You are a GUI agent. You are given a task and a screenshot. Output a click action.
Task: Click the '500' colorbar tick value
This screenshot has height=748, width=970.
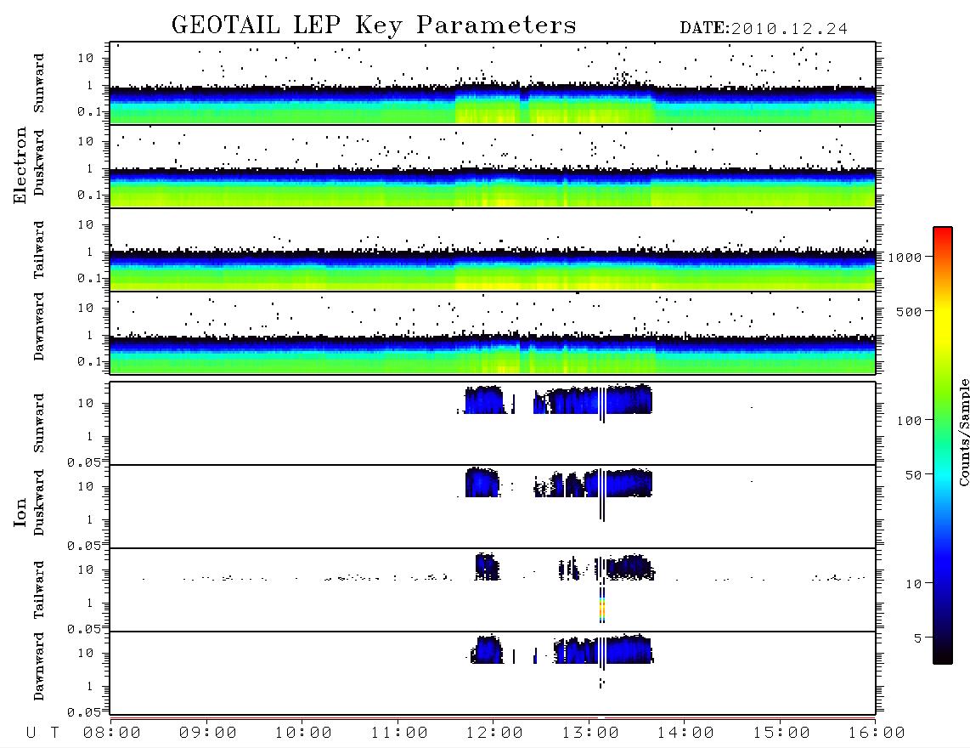[x=909, y=311]
